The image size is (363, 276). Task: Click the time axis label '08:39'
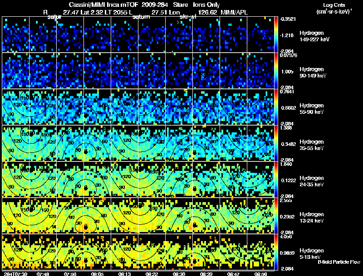coord(206,274)
